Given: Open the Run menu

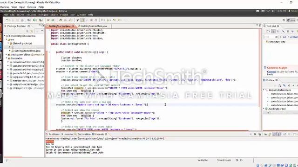Looking at the screenshot, I should (73, 15).
